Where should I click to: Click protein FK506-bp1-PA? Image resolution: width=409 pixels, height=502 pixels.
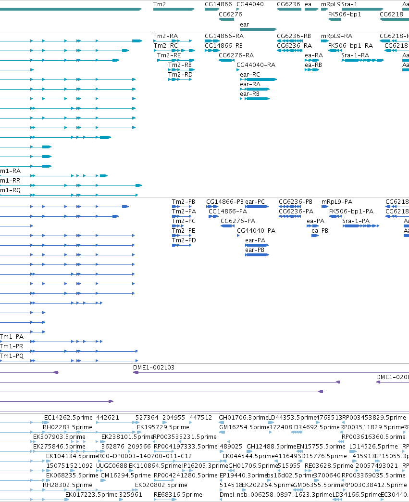(x=335, y=216)
